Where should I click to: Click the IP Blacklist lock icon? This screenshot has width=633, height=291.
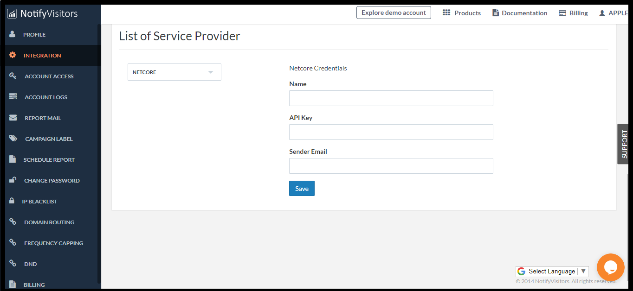coord(12,201)
